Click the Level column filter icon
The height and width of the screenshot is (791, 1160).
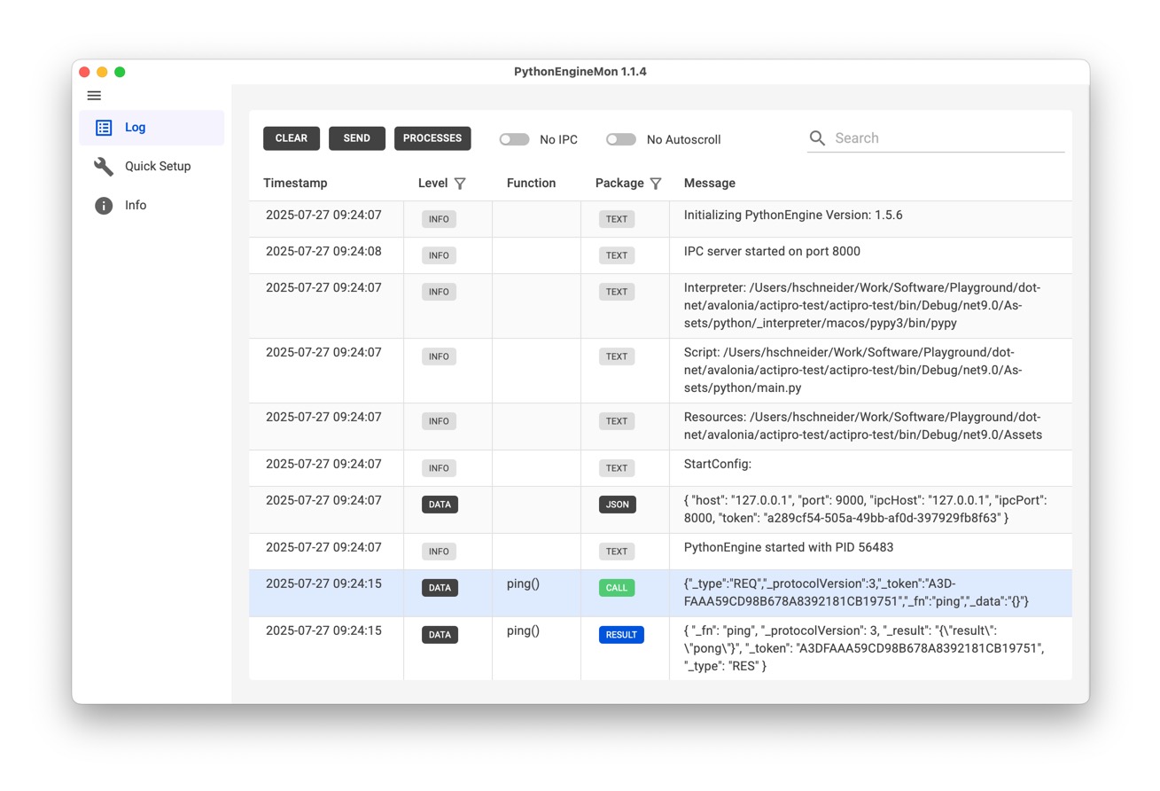click(460, 184)
